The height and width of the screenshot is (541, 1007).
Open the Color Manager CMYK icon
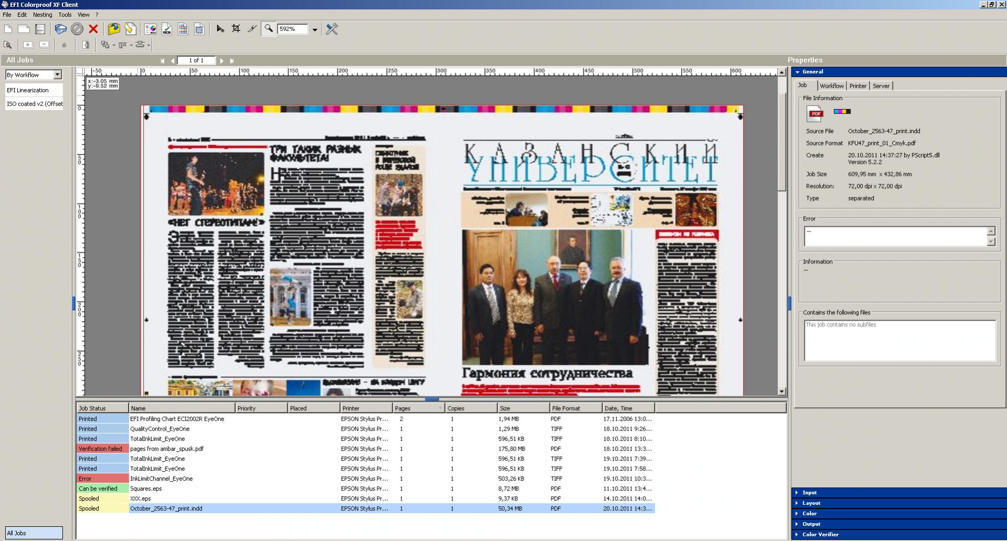151,29
